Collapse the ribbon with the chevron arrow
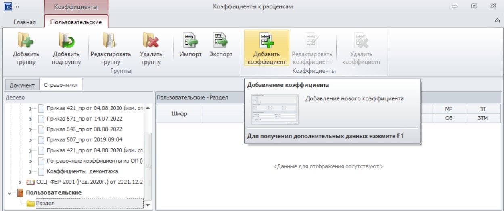 point(497,20)
